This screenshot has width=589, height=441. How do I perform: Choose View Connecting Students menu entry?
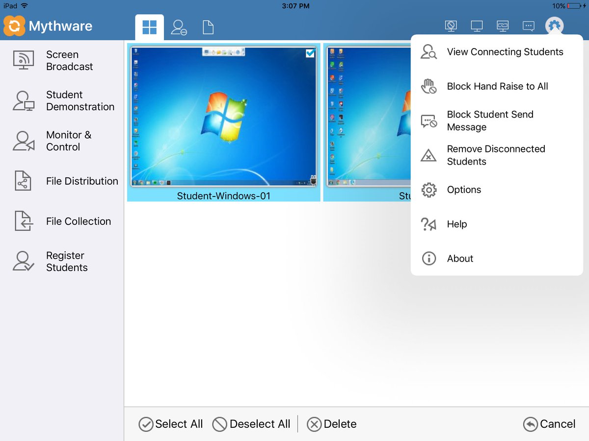click(x=497, y=52)
